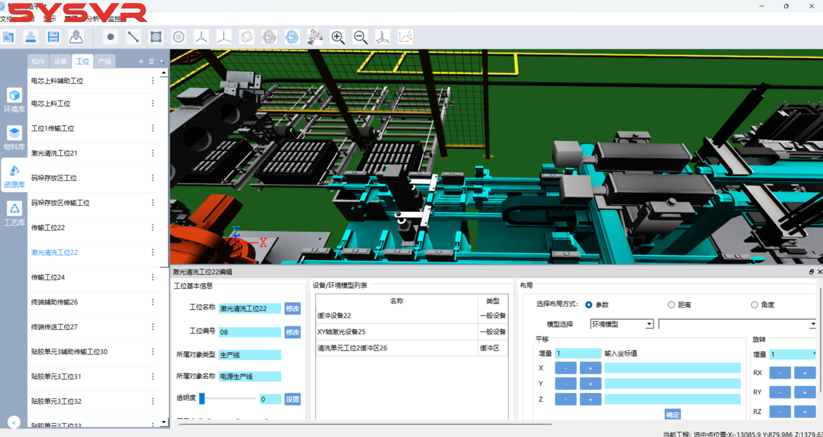The height and width of the screenshot is (437, 823).
Task: Click the RY rotation minus button
Action: (779, 392)
